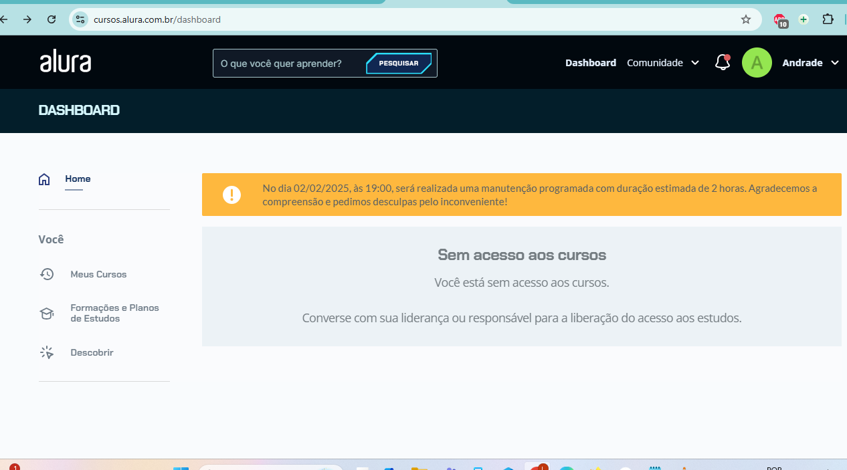Open Descobrir in the sidebar
Screen dimensions: 847x470
tap(92, 352)
